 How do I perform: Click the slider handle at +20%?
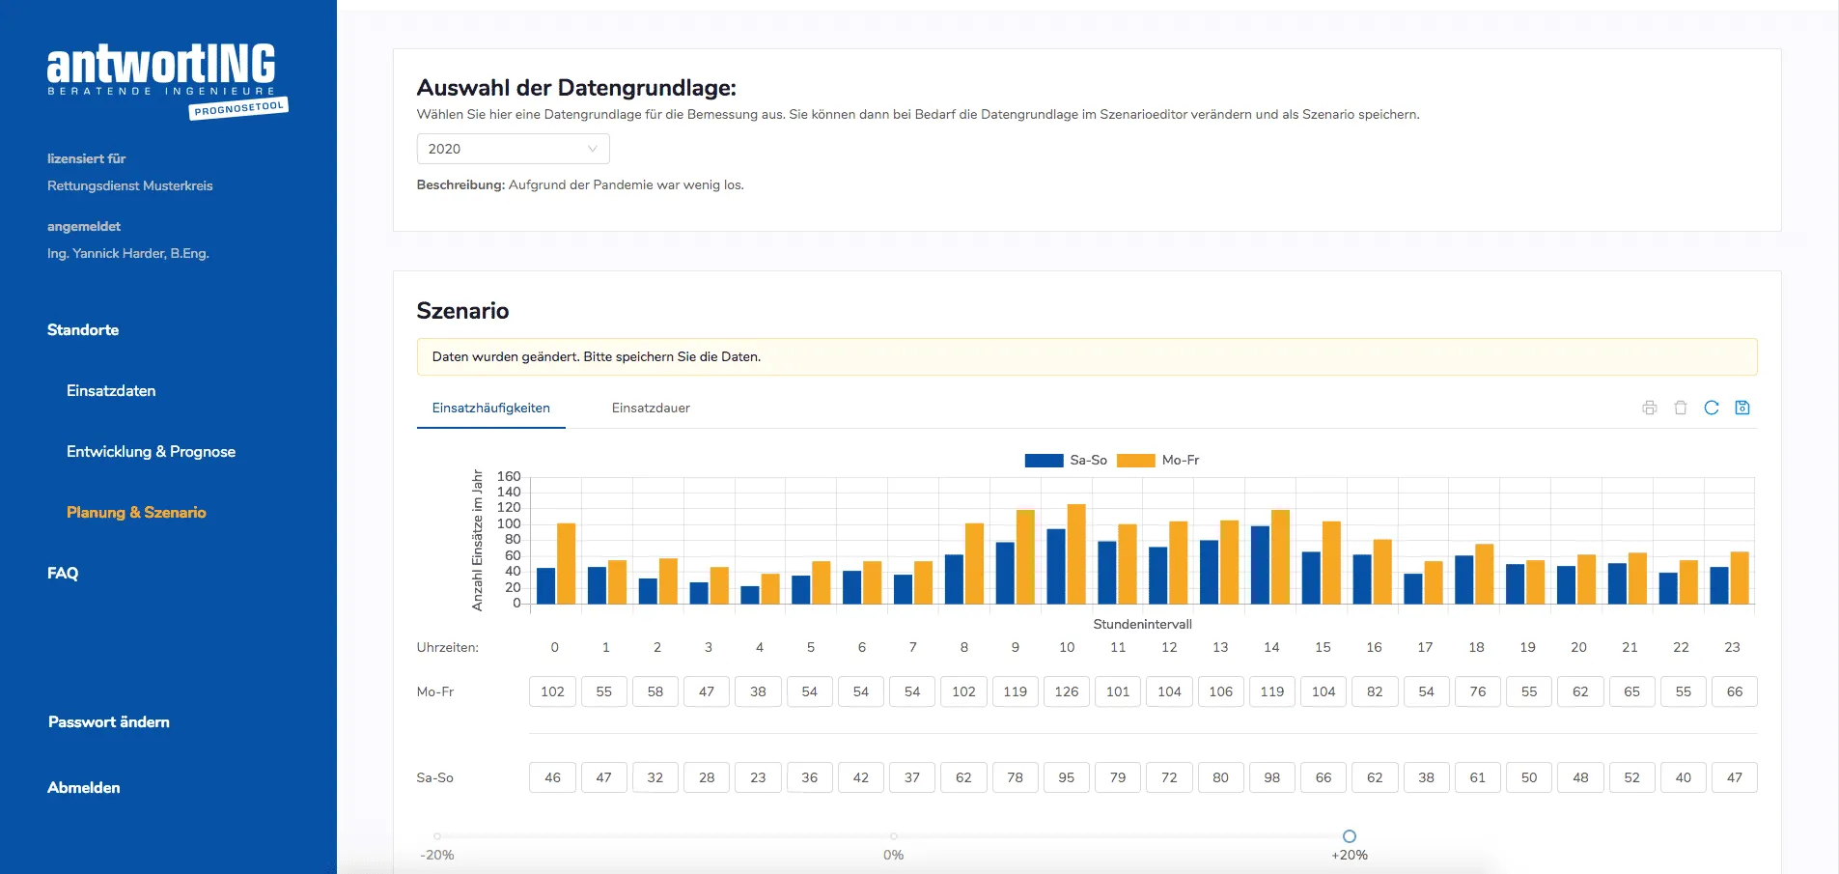tap(1350, 836)
